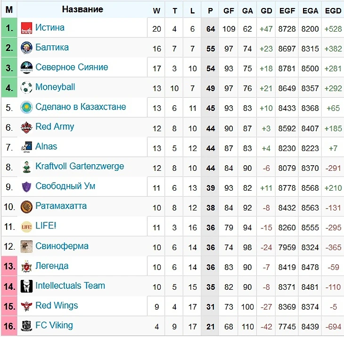Screen dimensions: 344x337
Task: Click the FC Viking crest icon
Action: click(26, 326)
